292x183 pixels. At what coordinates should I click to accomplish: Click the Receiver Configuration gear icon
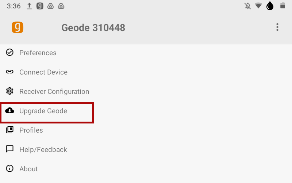click(x=10, y=91)
